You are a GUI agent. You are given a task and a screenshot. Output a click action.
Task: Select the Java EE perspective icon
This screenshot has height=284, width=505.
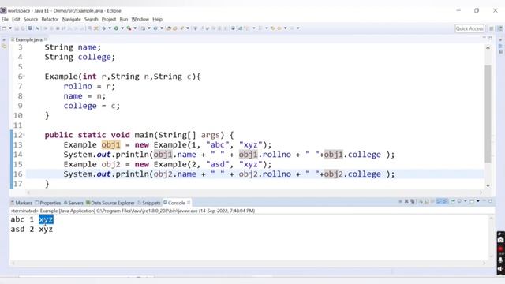click(x=500, y=28)
